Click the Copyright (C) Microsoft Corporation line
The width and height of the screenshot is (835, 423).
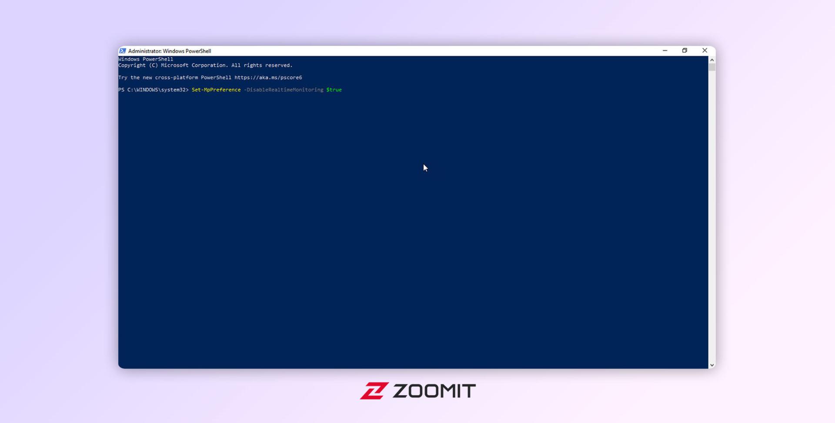pos(205,65)
